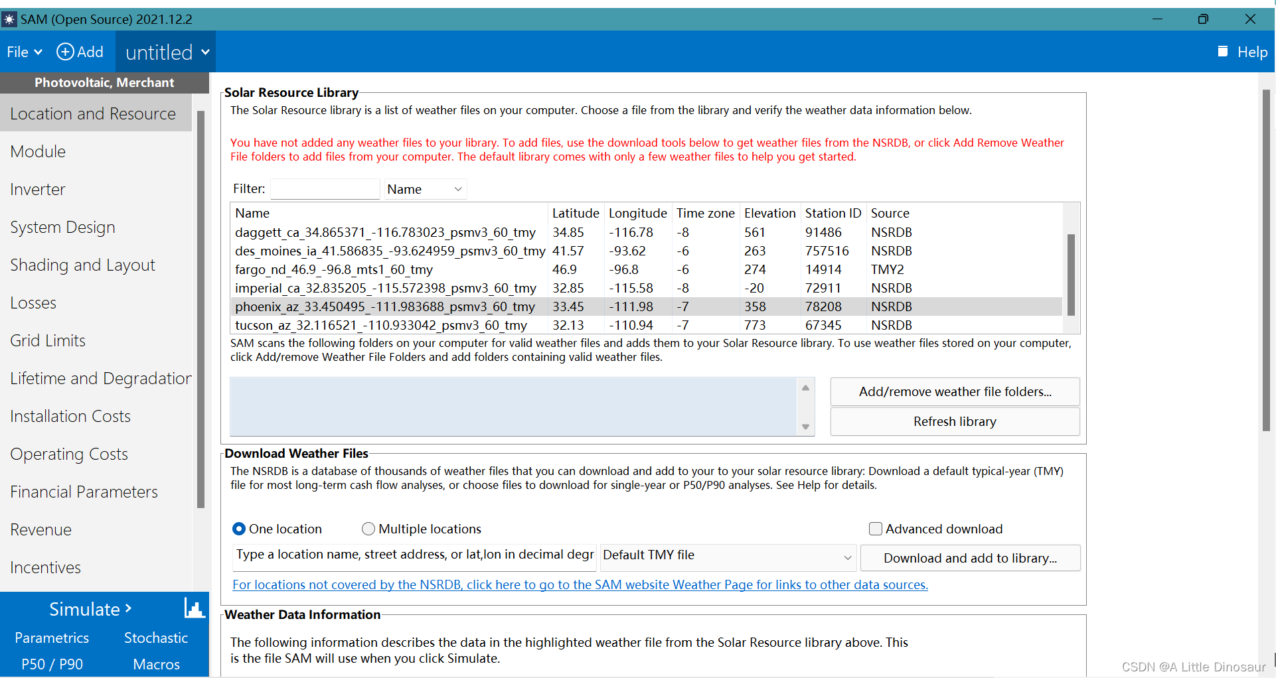The image size is (1276, 678).
Task: Select the Multiple locations radio button
Action: pyautogui.click(x=368, y=529)
